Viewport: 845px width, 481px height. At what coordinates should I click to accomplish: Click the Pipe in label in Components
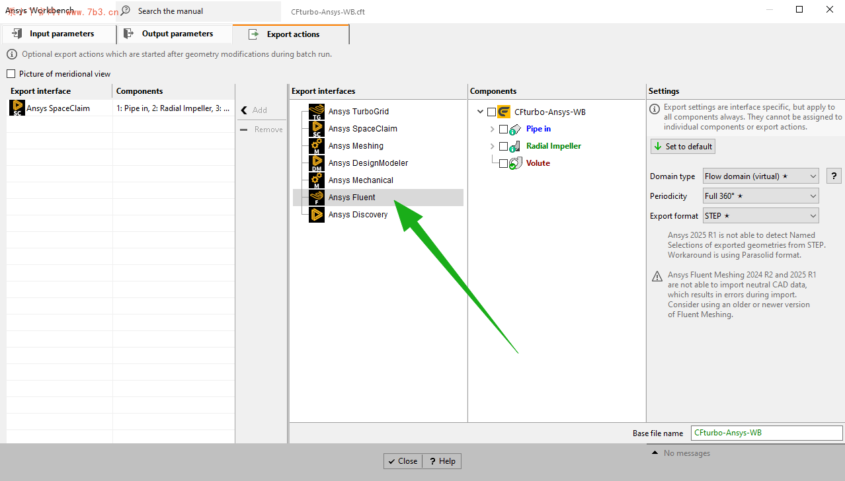(x=538, y=129)
